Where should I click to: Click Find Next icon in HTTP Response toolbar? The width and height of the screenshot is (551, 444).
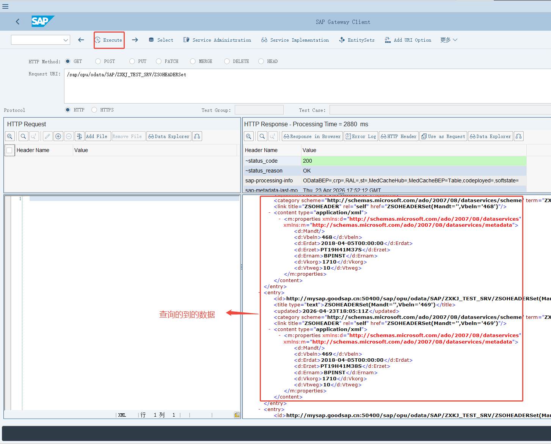(x=273, y=136)
